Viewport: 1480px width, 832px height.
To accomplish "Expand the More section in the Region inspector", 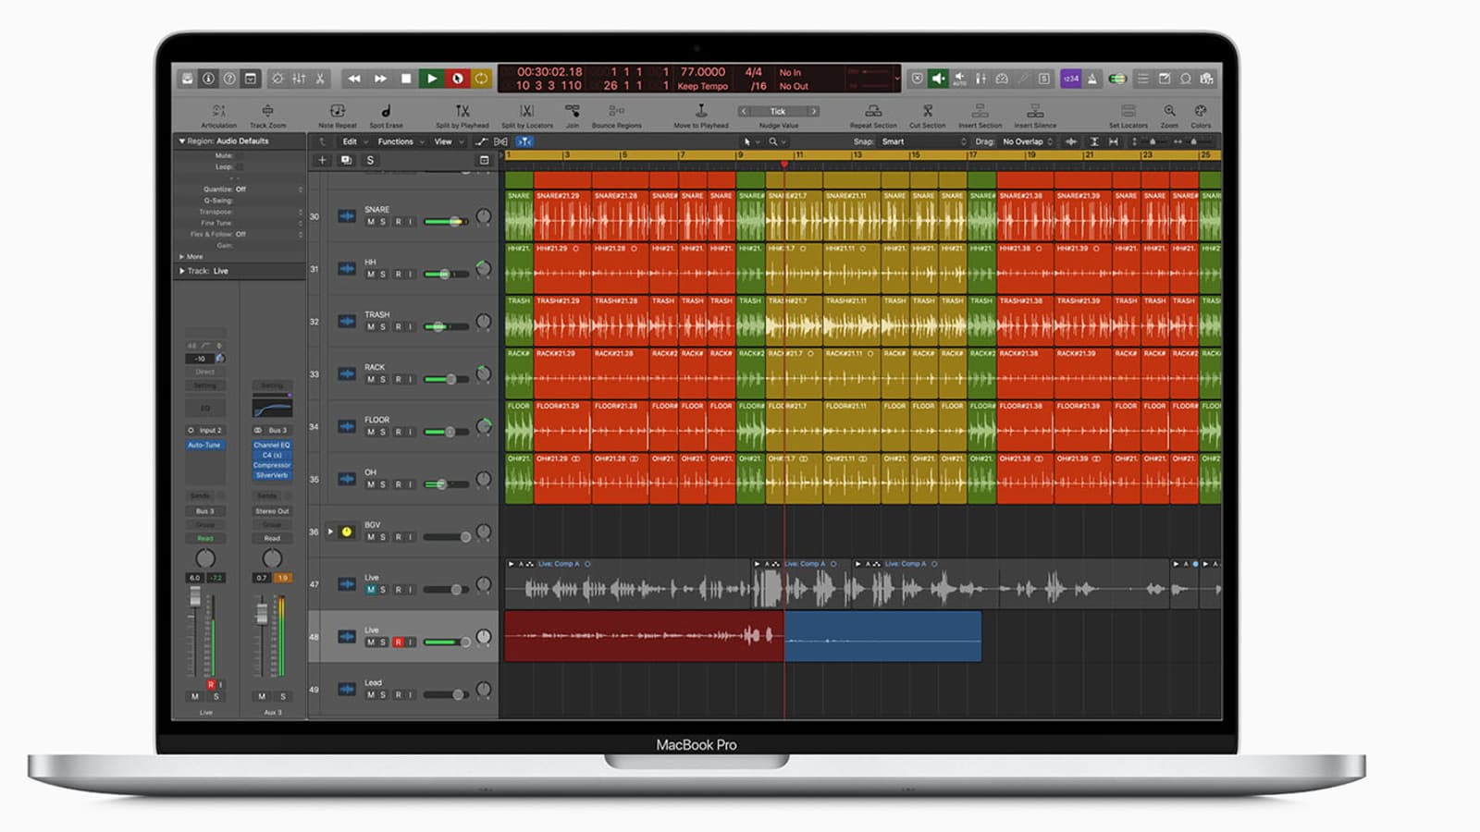I will 182,256.
